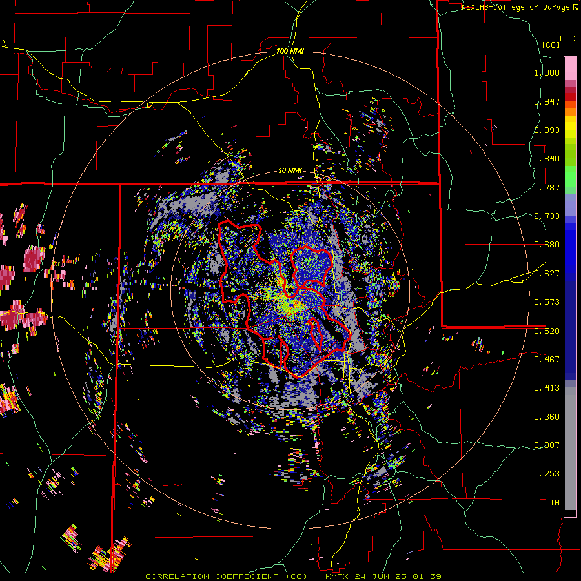581x581 pixels.
Task: Select the 0.573 legend value
Action: [x=547, y=302]
